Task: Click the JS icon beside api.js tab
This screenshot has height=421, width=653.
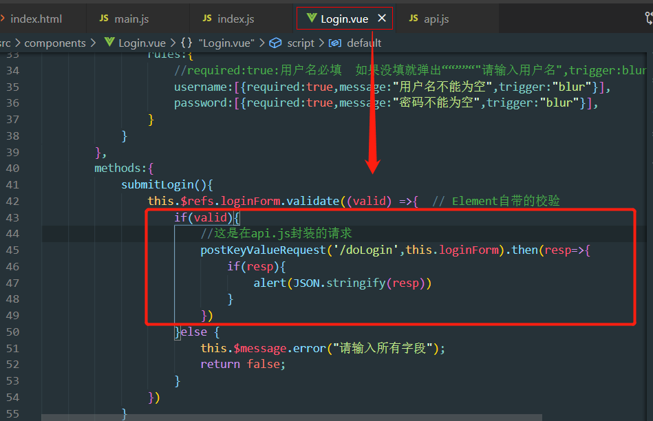Action: tap(414, 19)
